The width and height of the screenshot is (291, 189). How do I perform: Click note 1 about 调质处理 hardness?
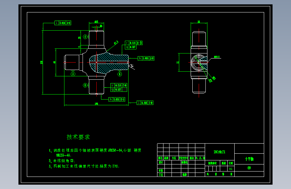pyautogui.click(x=95, y=150)
